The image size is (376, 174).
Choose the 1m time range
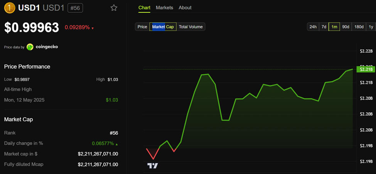(334, 27)
